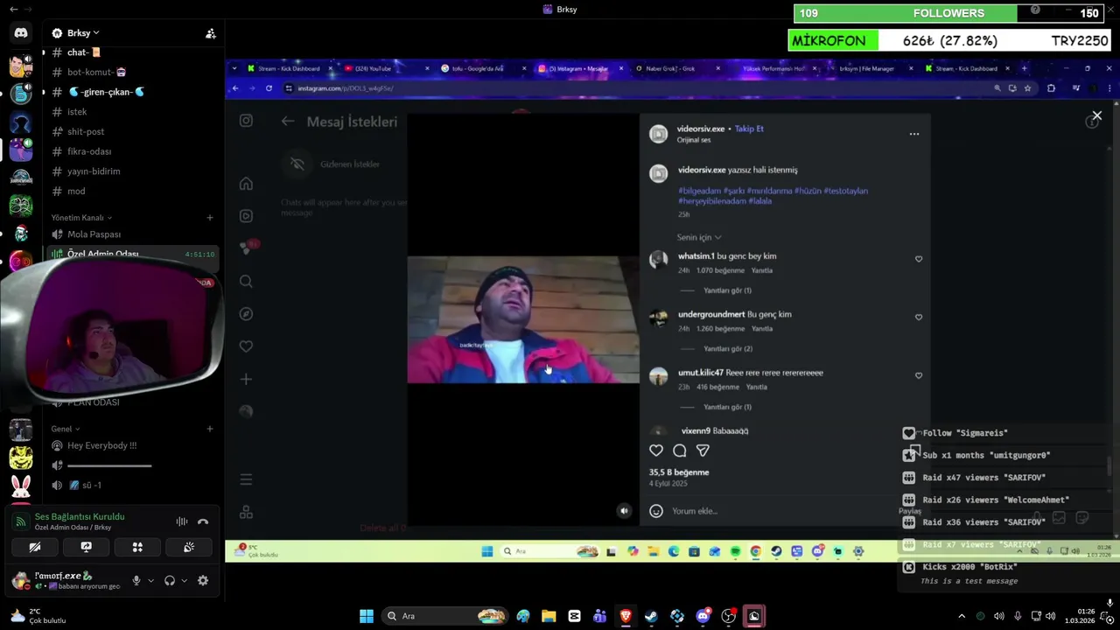The width and height of the screenshot is (1120, 630).
Task: Go back in the browser
Action: point(234,87)
